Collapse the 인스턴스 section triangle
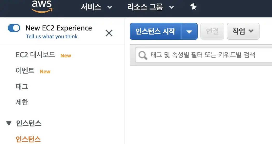The width and height of the screenshot is (272, 144). click(9, 123)
